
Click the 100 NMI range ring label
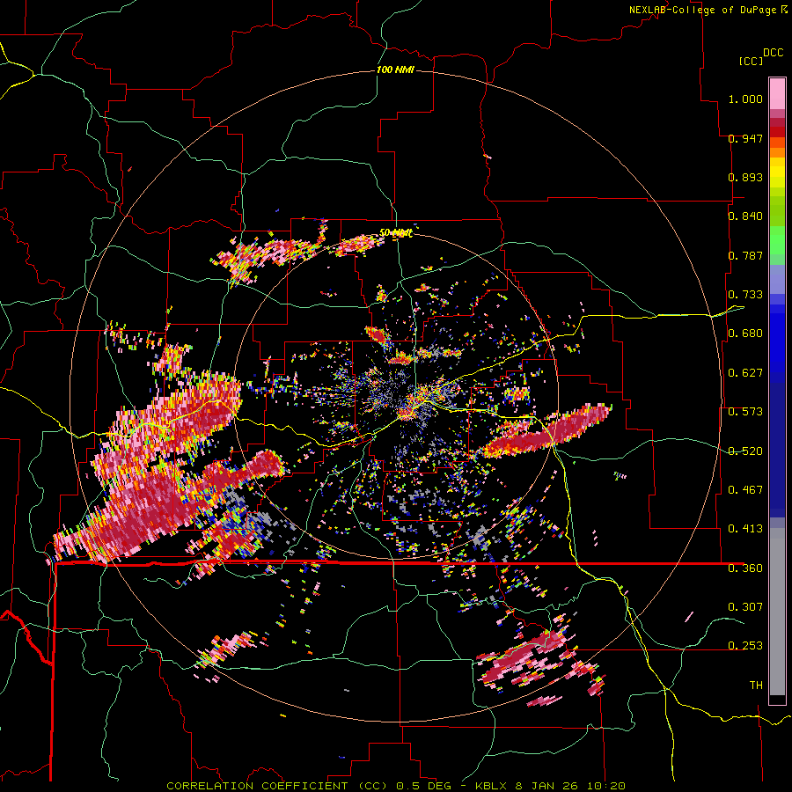(395, 70)
